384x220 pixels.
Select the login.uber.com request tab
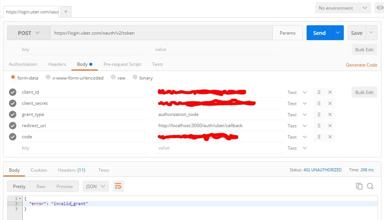[x=31, y=12]
